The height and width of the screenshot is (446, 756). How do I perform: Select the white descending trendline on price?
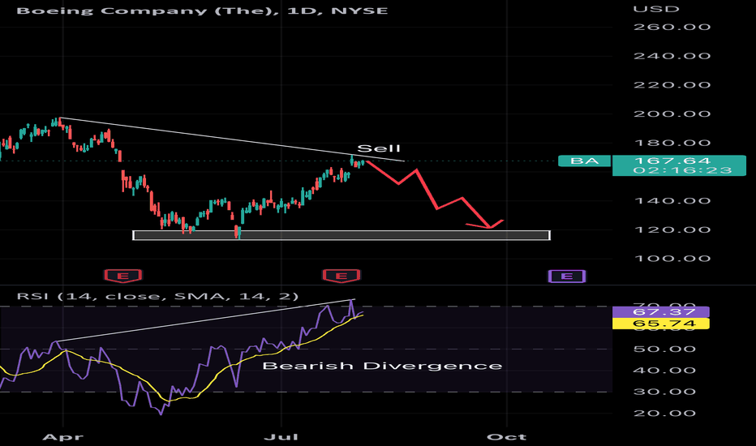231,139
